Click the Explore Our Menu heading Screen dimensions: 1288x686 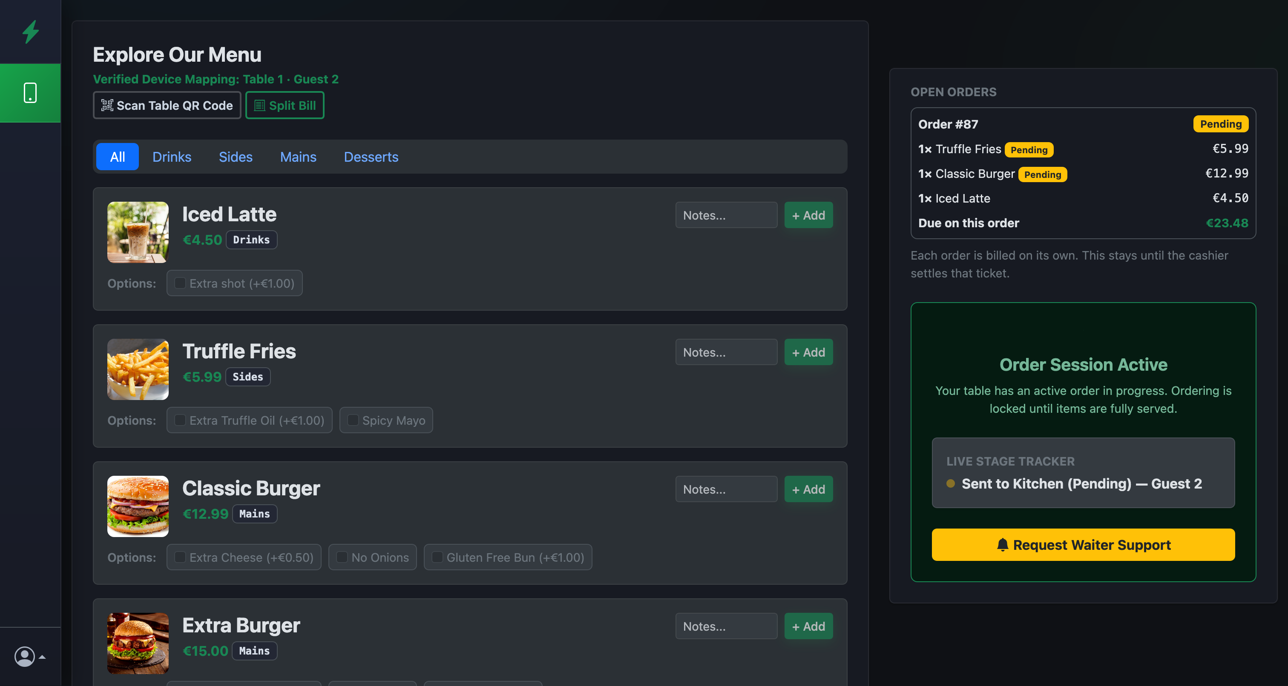177,54
